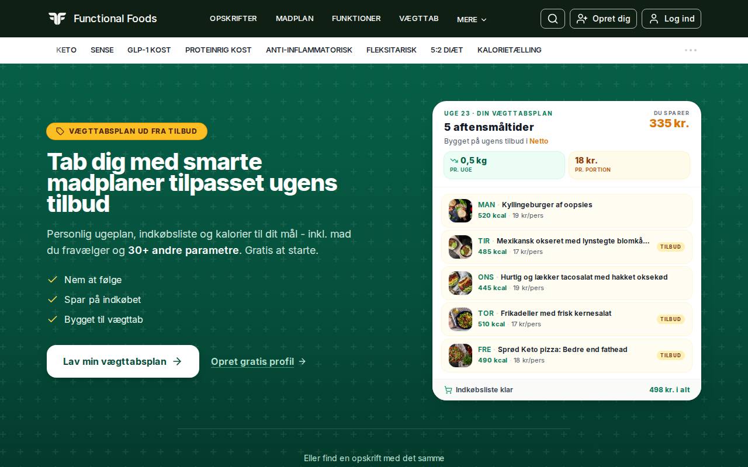Open Kyllingeburger af oopsies meal thumbnail
This screenshot has height=467, width=748.
click(x=460, y=211)
